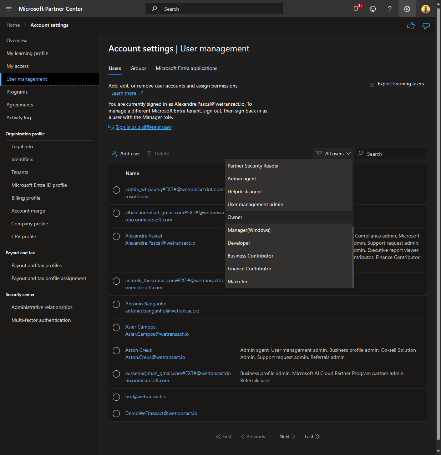Choose Admin agent filter option
441x455 pixels.
tap(288, 179)
